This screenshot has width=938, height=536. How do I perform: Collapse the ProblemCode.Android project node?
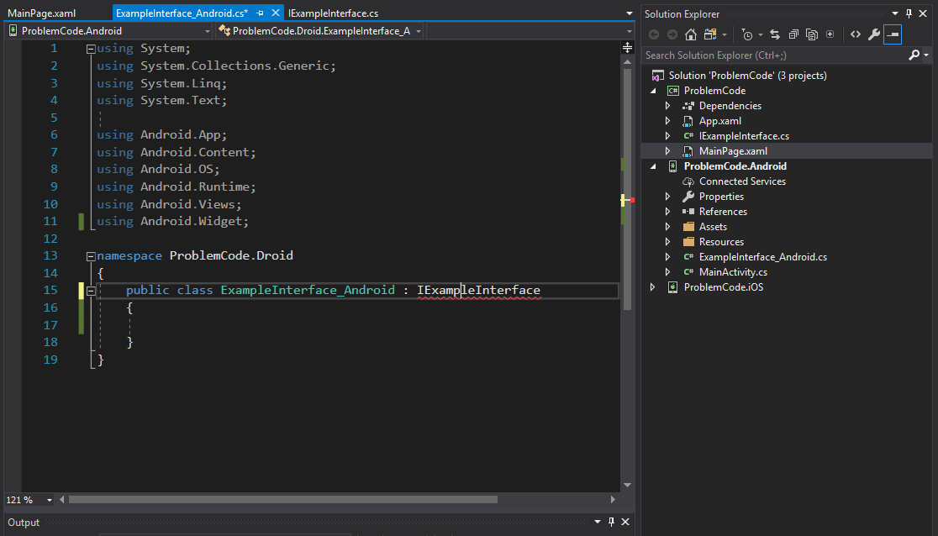pyautogui.click(x=653, y=166)
